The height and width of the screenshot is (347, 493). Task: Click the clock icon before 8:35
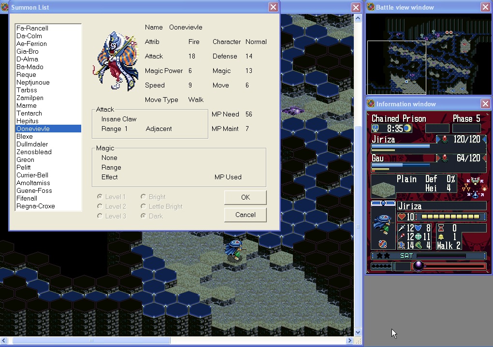coord(375,129)
